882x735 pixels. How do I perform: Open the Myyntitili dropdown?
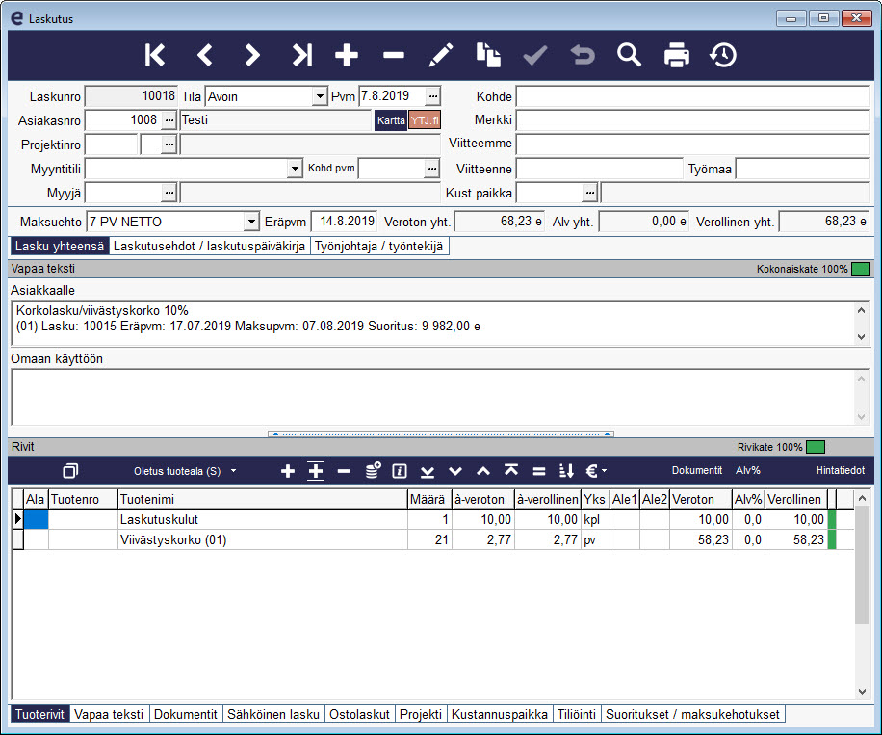pos(295,169)
